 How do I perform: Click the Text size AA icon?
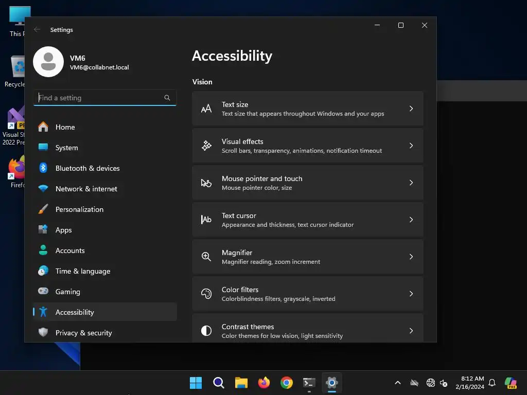point(206,109)
